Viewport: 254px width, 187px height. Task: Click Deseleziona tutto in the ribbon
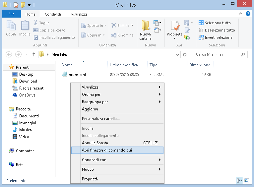coord(220,30)
